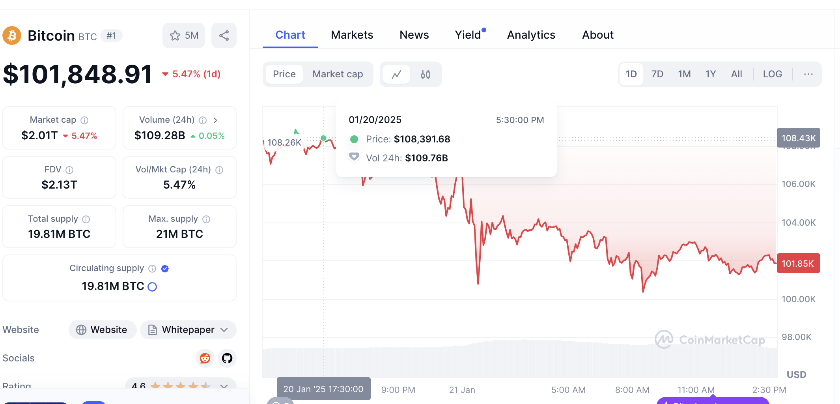840x404 pixels.
Task: Add Bitcoin to watchlist with star button
Action: click(184, 36)
